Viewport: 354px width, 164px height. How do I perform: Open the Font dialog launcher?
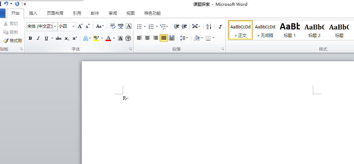(x=130, y=49)
